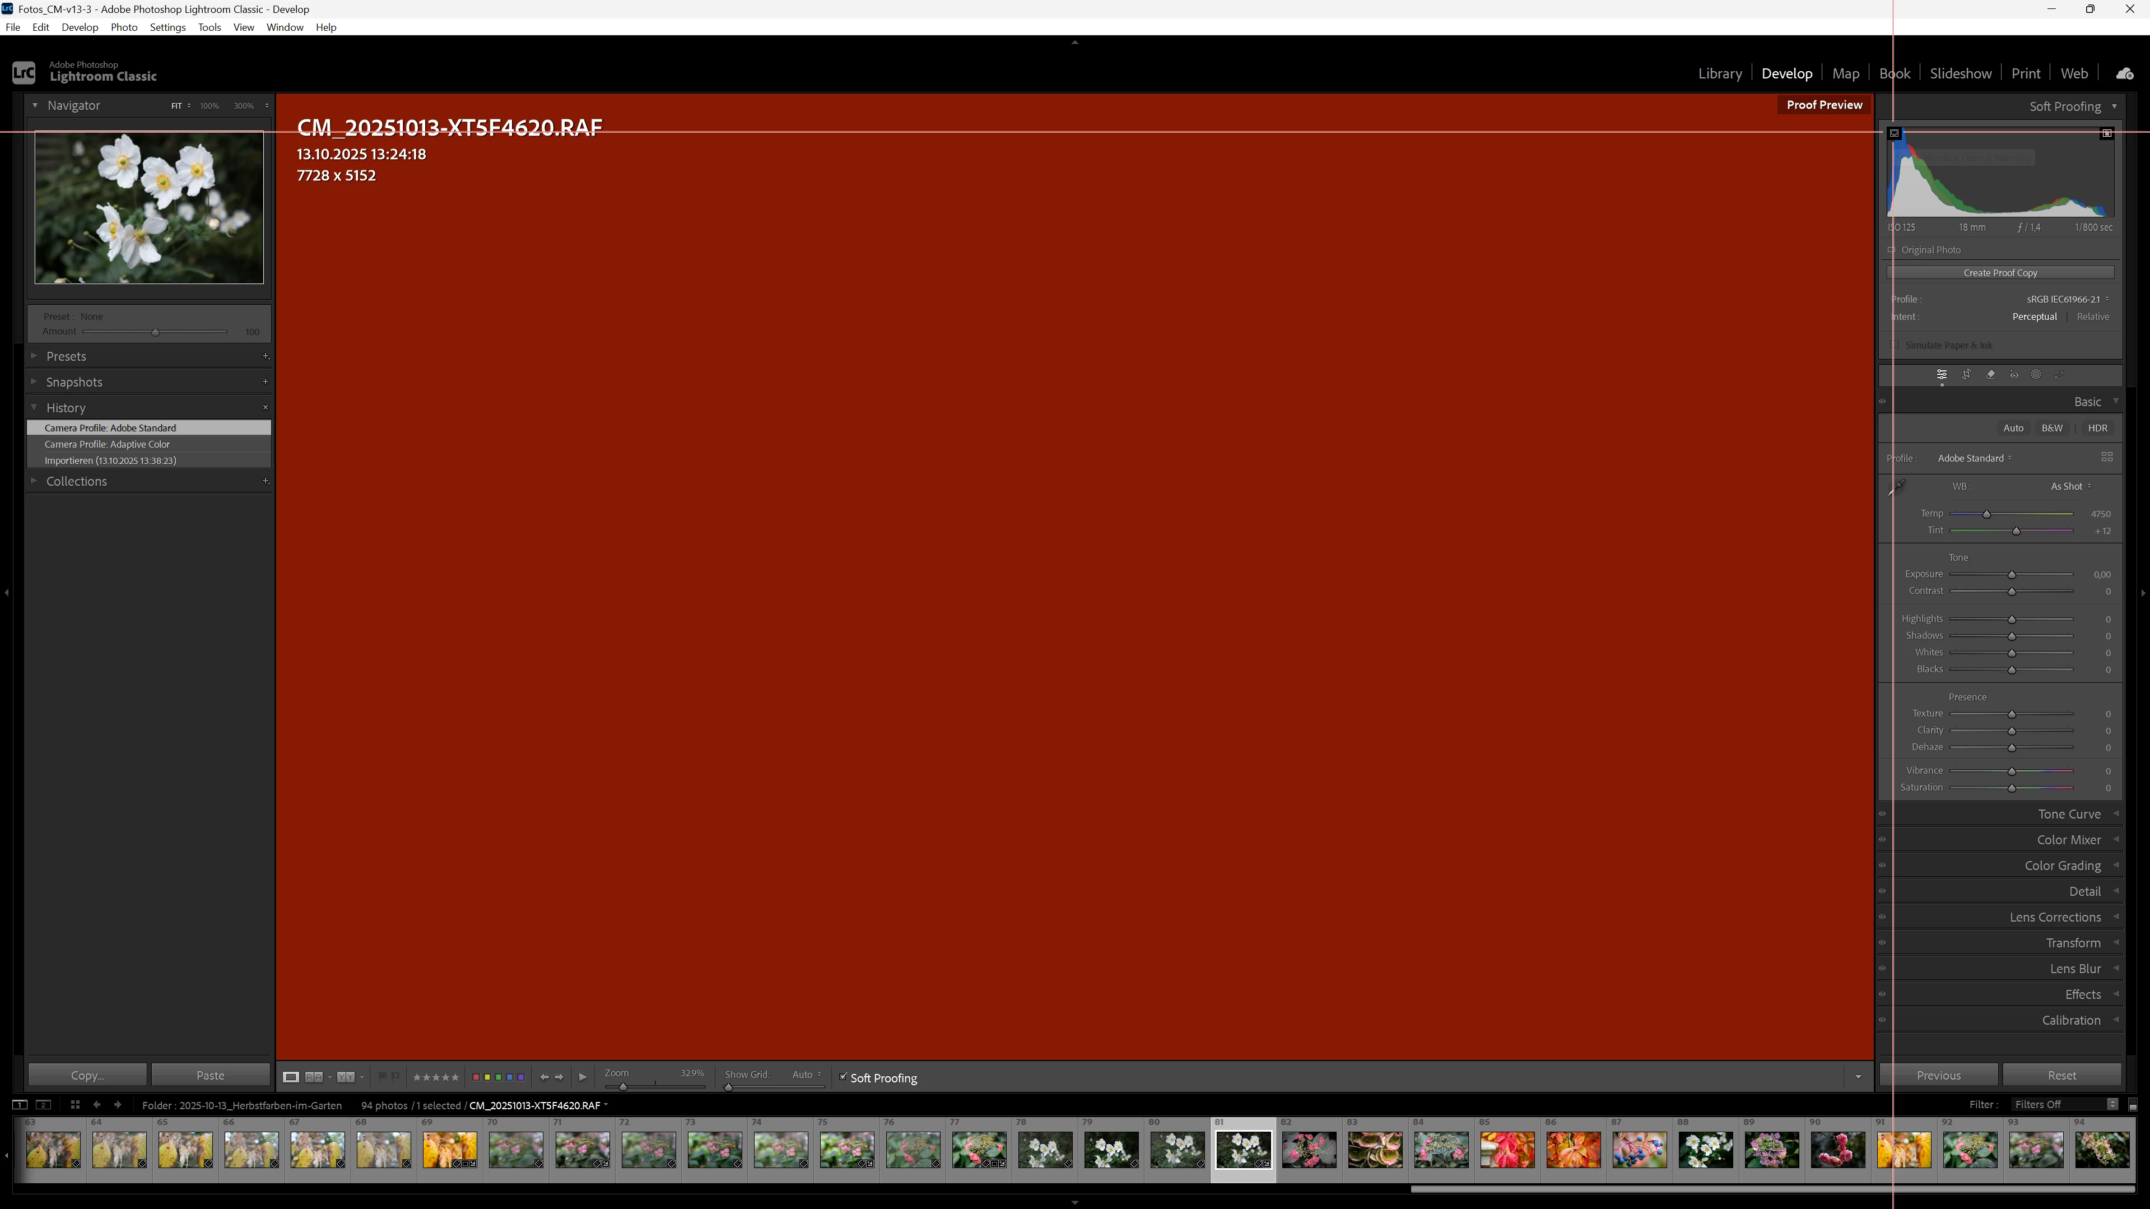Open the Profile Browser grid icon
This screenshot has width=2150, height=1209.
click(2107, 457)
